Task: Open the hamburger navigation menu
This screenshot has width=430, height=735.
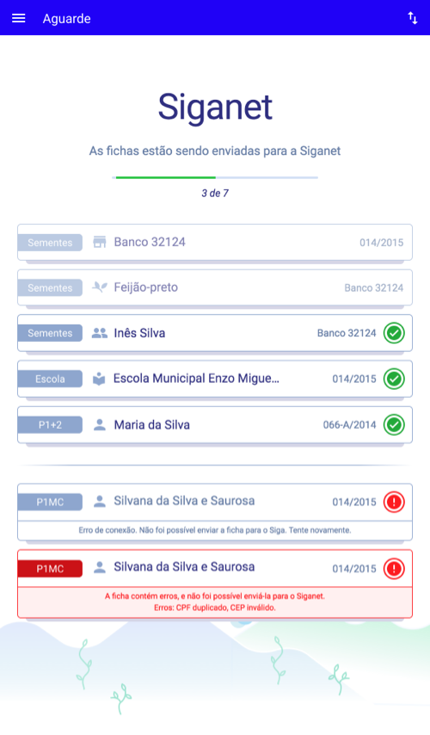Action: (19, 18)
